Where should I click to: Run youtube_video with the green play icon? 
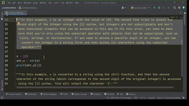click(154, 8)
